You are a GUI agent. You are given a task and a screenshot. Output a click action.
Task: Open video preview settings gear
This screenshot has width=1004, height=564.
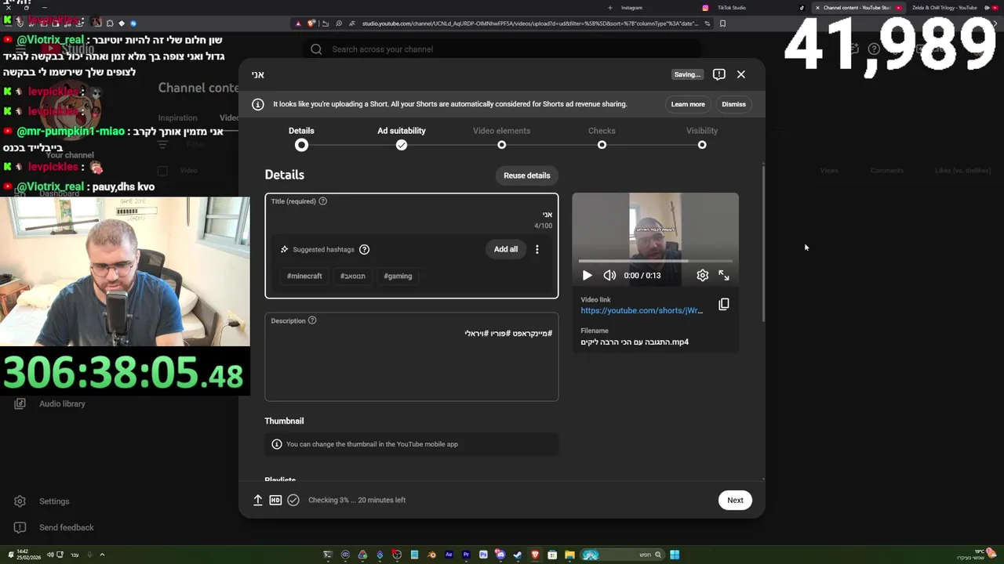(x=703, y=275)
